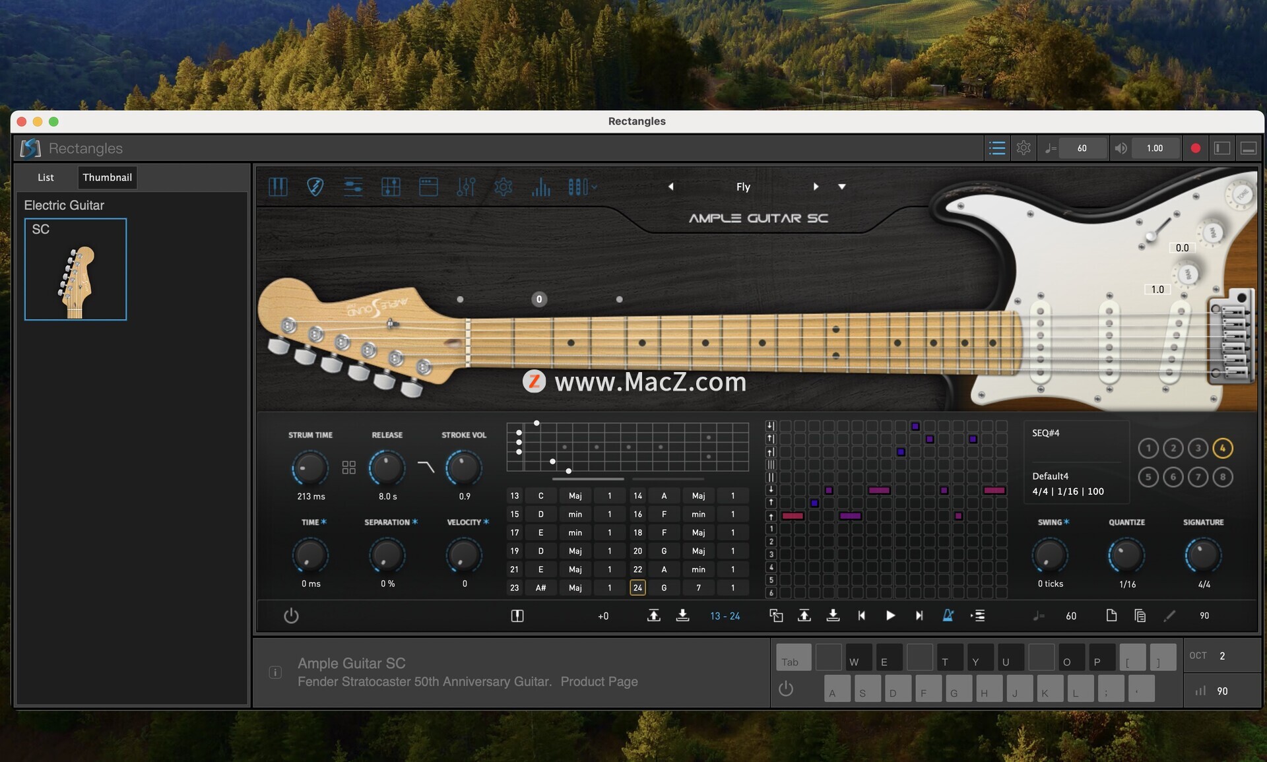The height and width of the screenshot is (762, 1267).
Task: Adjust the Strum Time knob
Action: 309,468
